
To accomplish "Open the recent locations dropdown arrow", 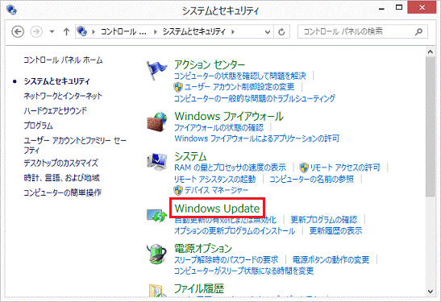I will pyautogui.click(x=52, y=31).
